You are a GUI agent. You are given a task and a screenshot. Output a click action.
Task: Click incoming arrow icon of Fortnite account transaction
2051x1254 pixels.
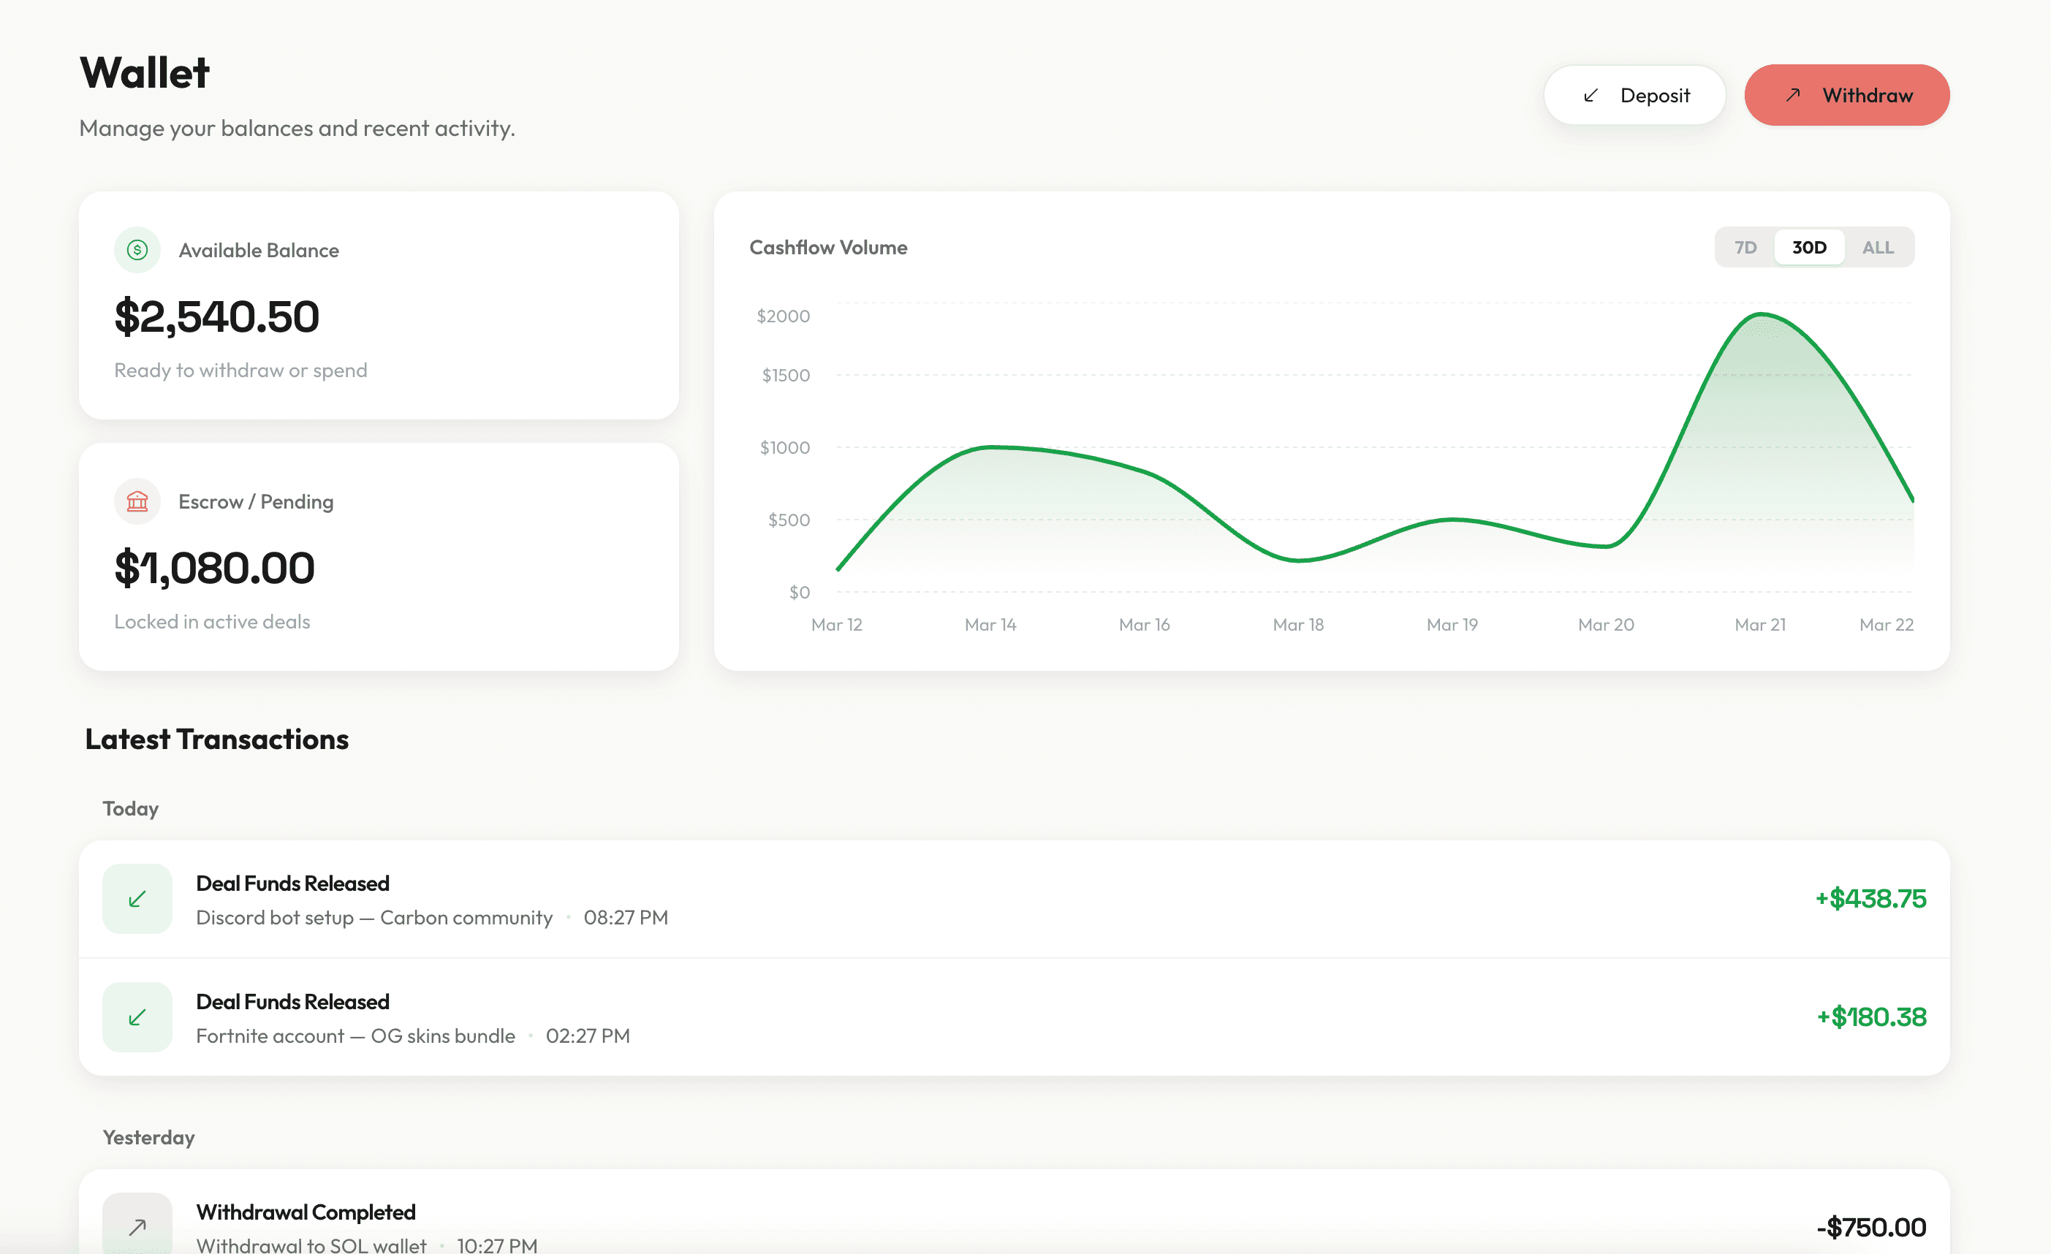(137, 1016)
